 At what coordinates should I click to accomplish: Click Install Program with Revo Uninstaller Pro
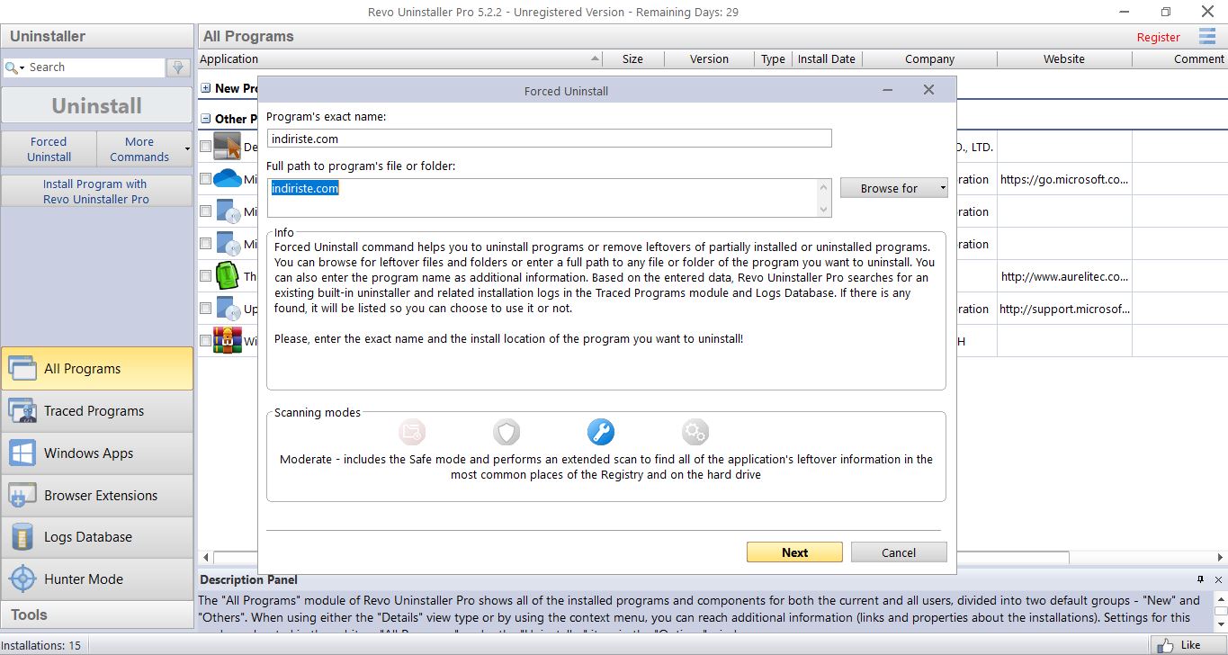[x=97, y=192]
